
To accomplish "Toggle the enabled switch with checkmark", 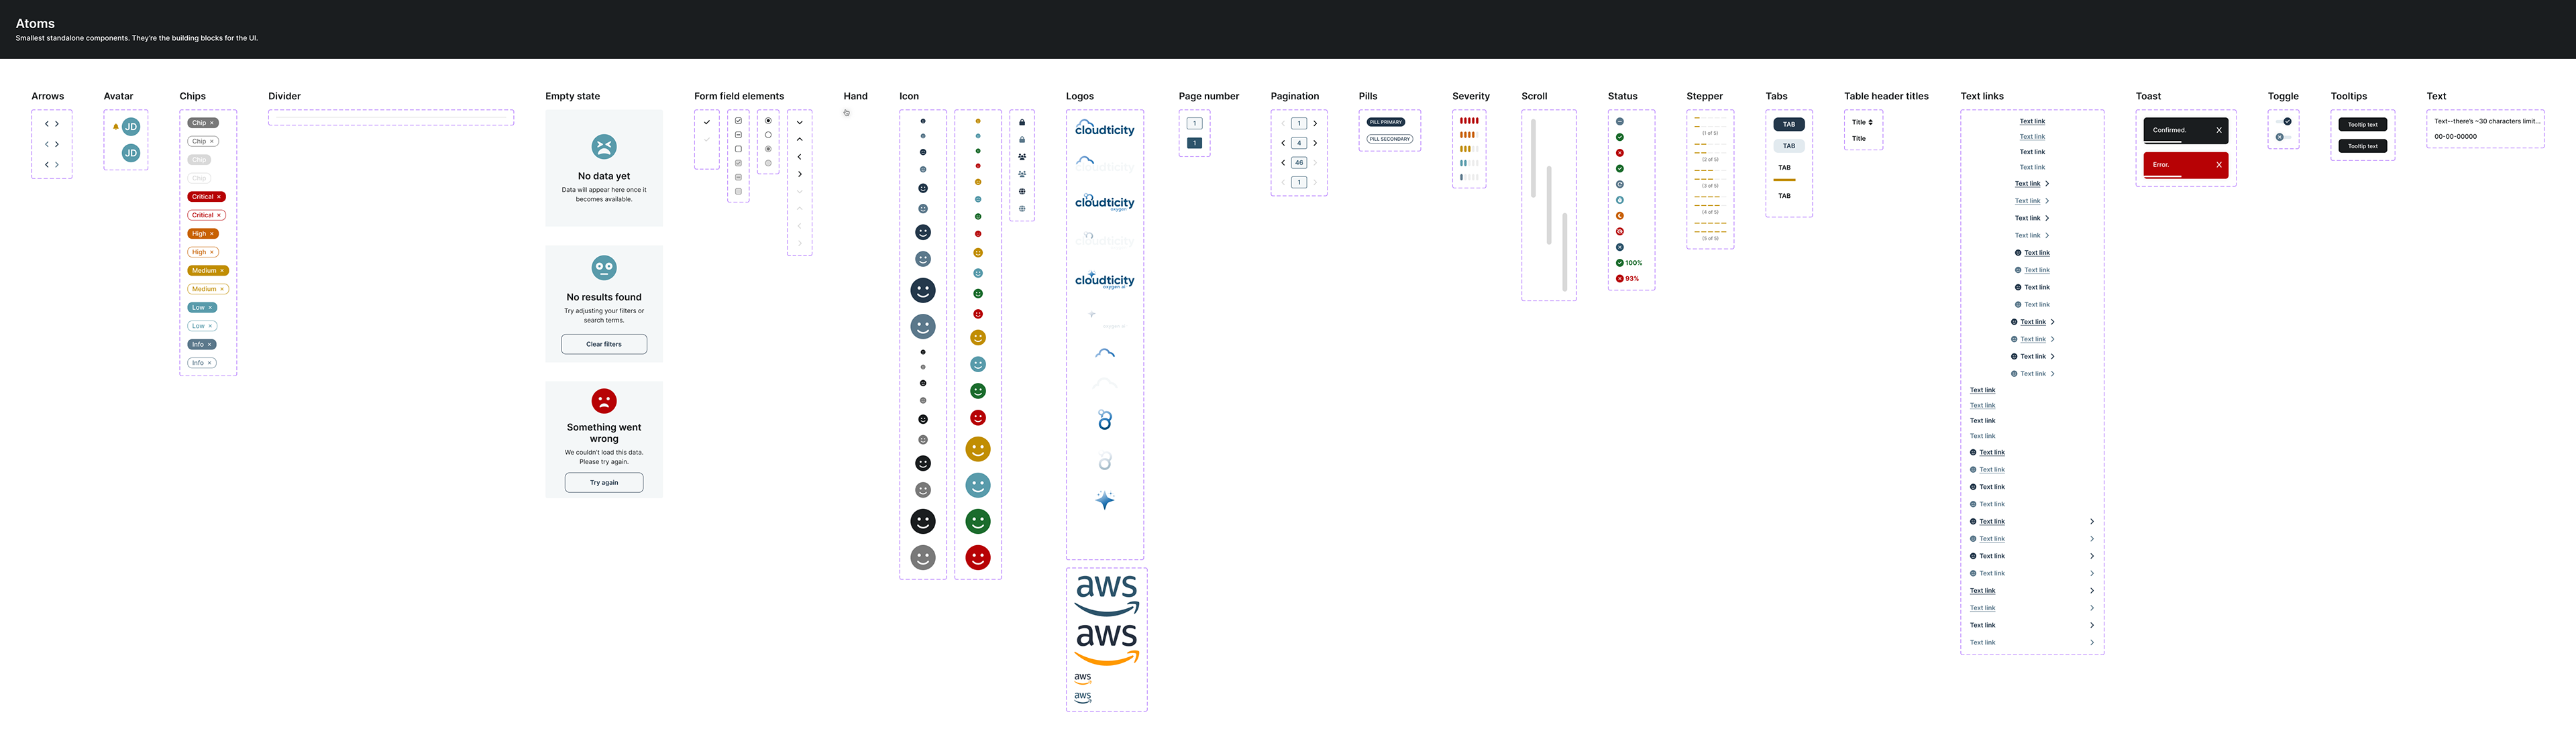I will (x=2286, y=121).
